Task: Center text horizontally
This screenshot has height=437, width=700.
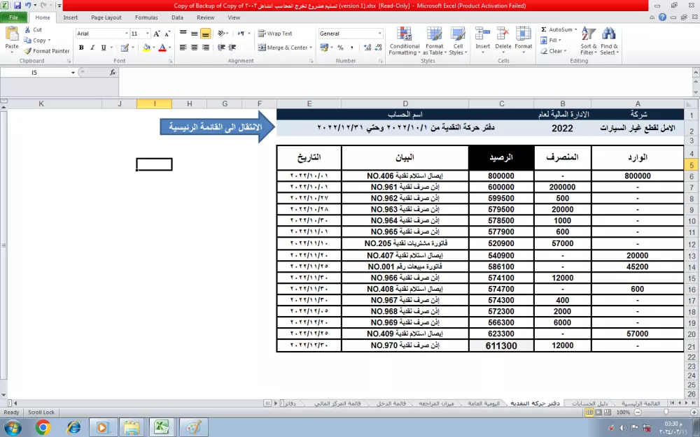Action: (x=194, y=48)
